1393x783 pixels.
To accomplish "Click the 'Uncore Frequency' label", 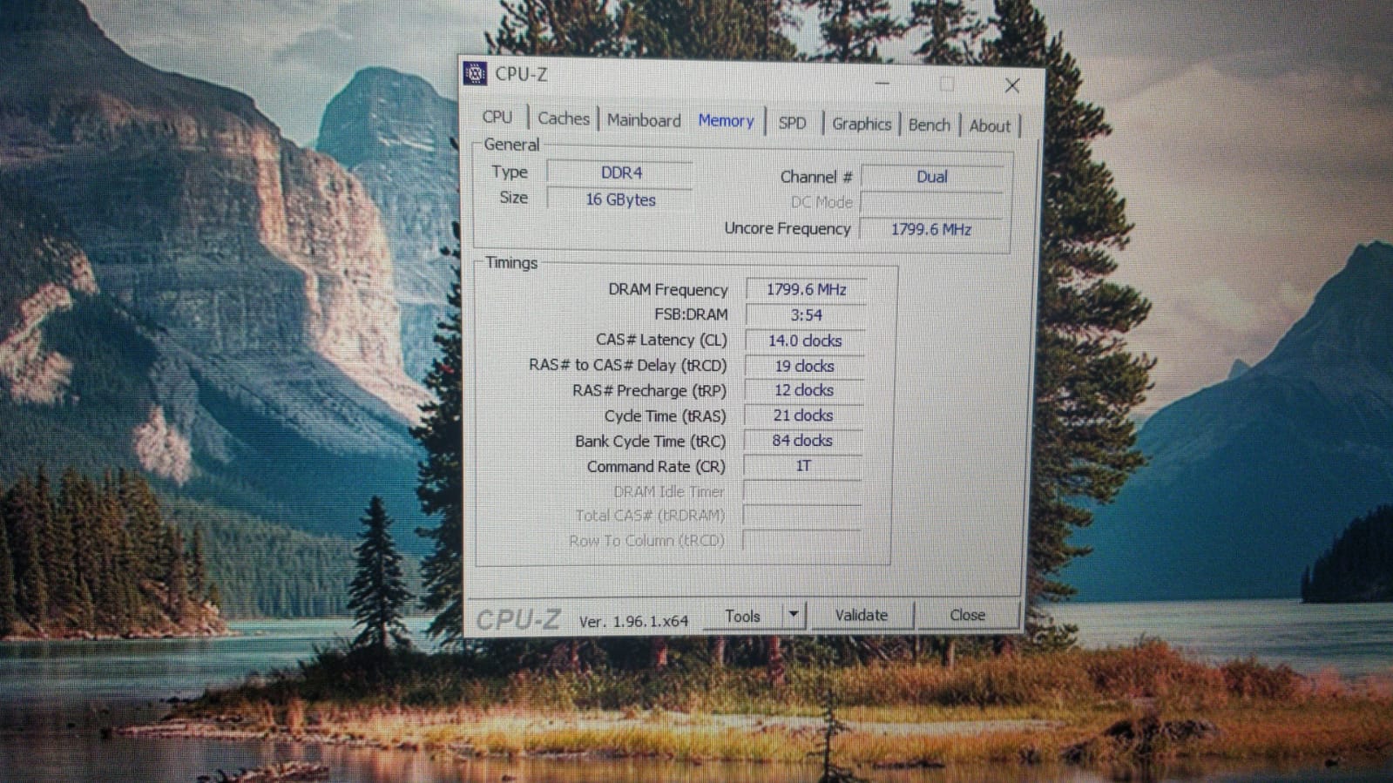I will 788,228.
